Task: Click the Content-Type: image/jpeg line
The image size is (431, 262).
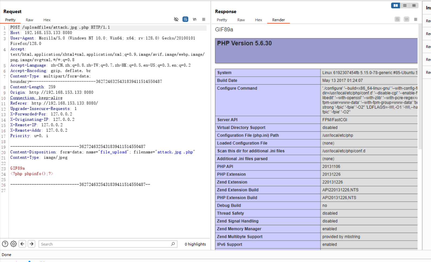Action: (39, 157)
